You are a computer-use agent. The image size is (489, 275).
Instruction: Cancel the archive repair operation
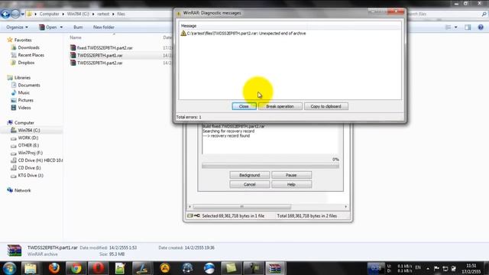[250, 185]
